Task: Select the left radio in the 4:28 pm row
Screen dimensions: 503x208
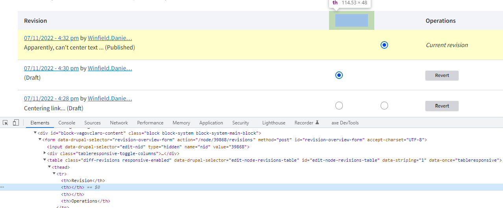Action: (x=339, y=106)
